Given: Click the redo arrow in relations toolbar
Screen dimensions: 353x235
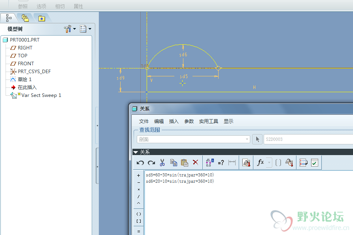Looking at the screenshot, I should (x=151, y=163).
